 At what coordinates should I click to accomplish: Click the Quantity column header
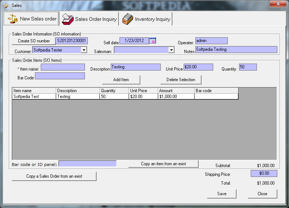pyautogui.click(x=114, y=91)
